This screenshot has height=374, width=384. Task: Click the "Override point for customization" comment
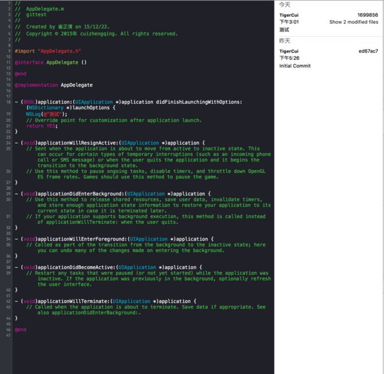(114, 121)
